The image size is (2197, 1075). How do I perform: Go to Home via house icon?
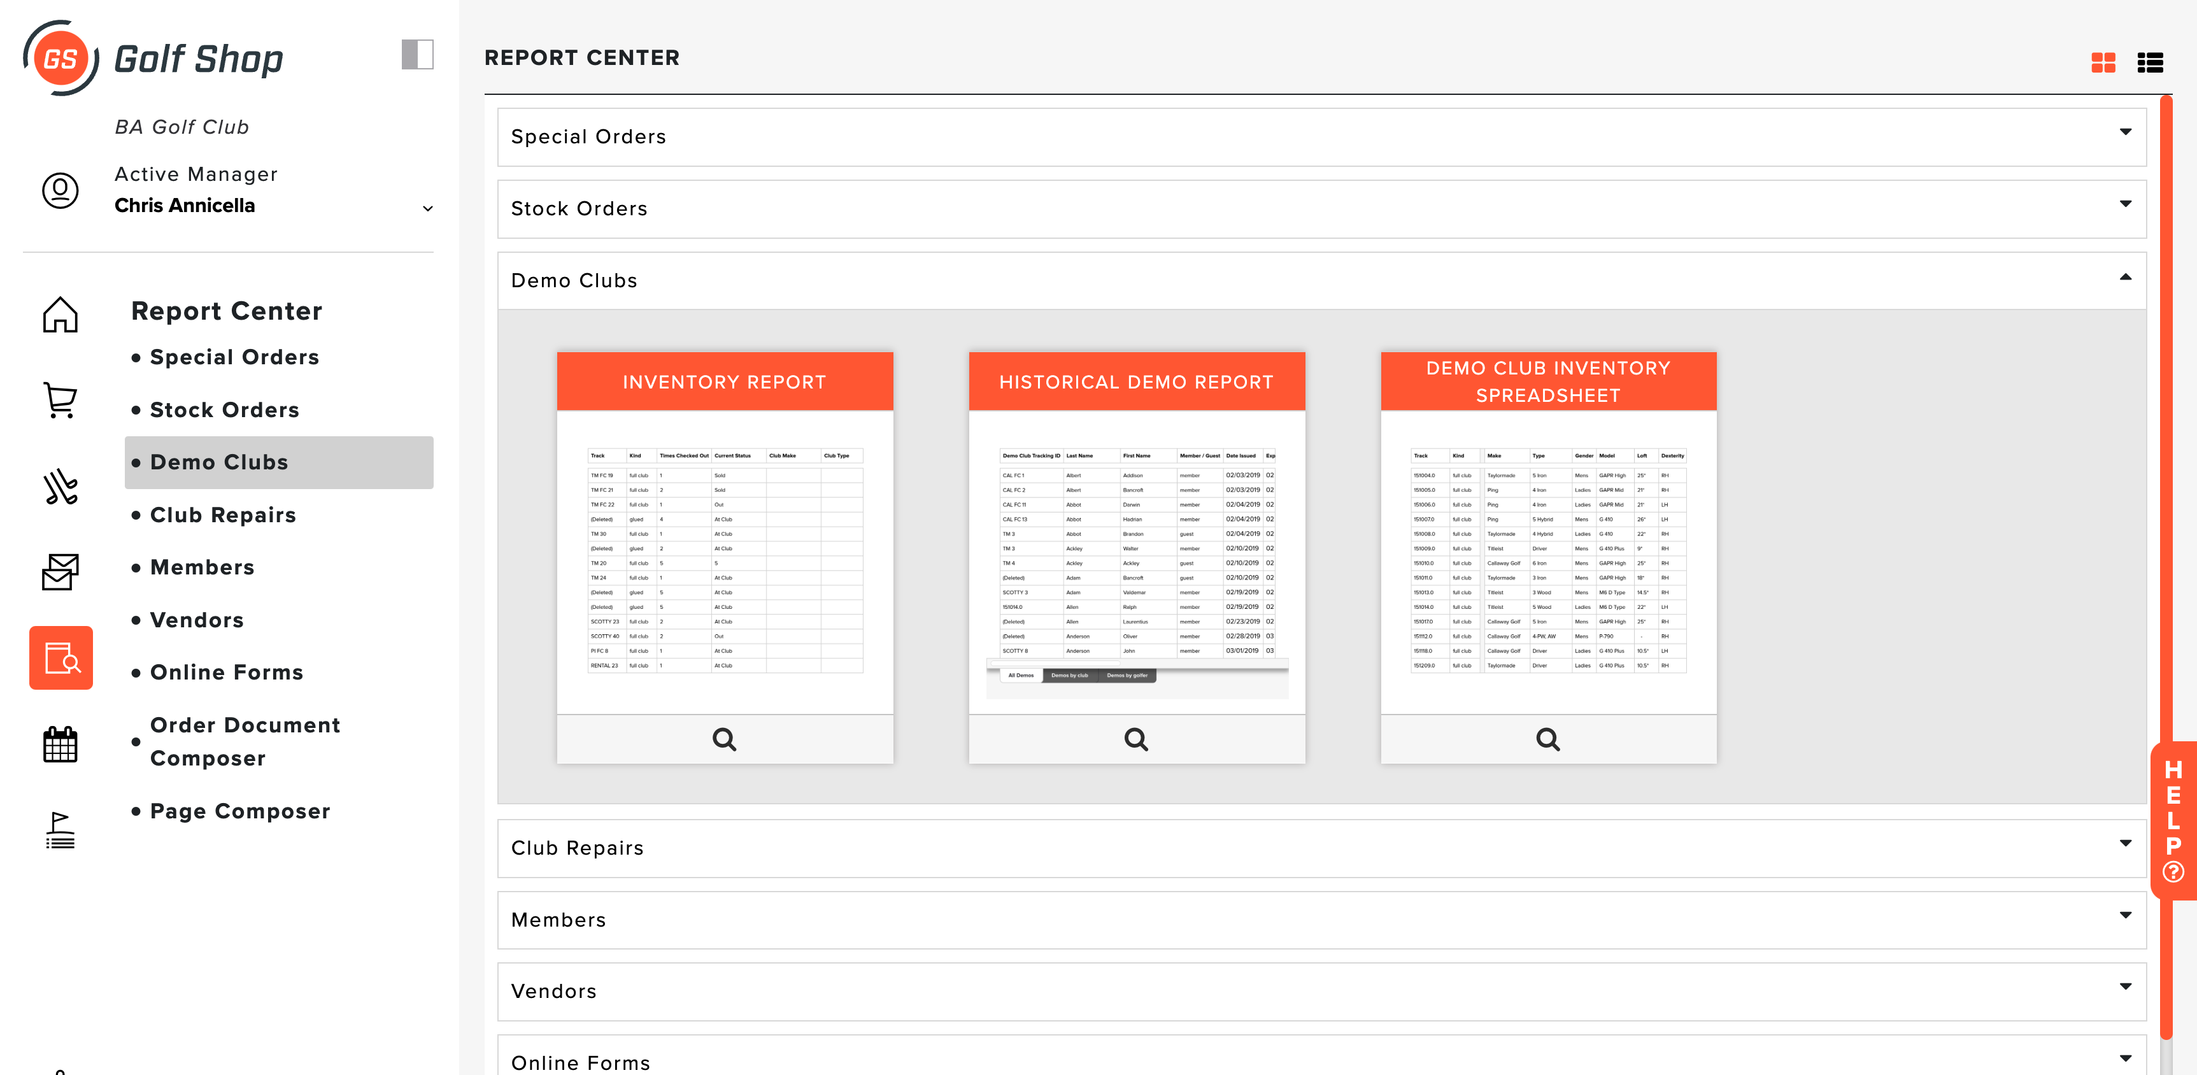(x=60, y=314)
